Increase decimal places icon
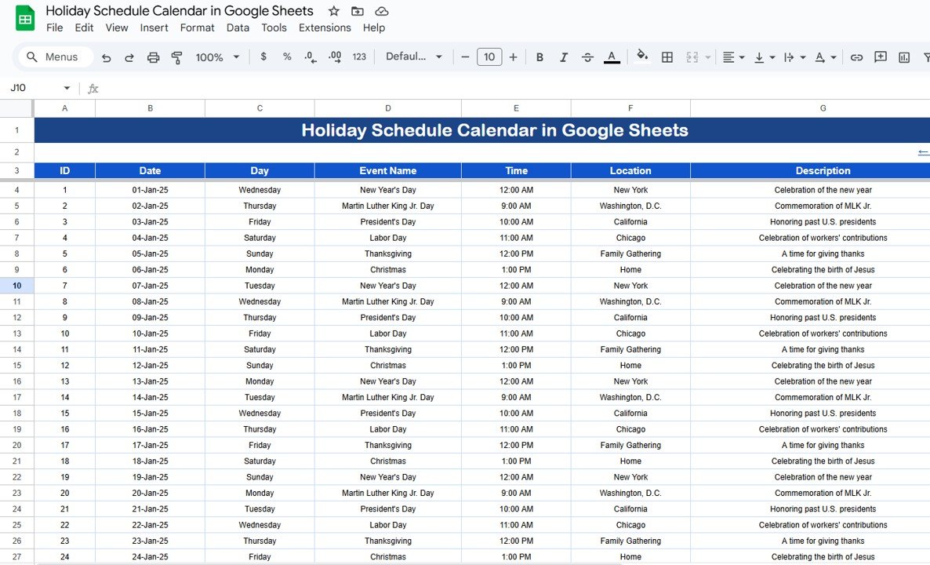This screenshot has width=930, height=565. [335, 57]
